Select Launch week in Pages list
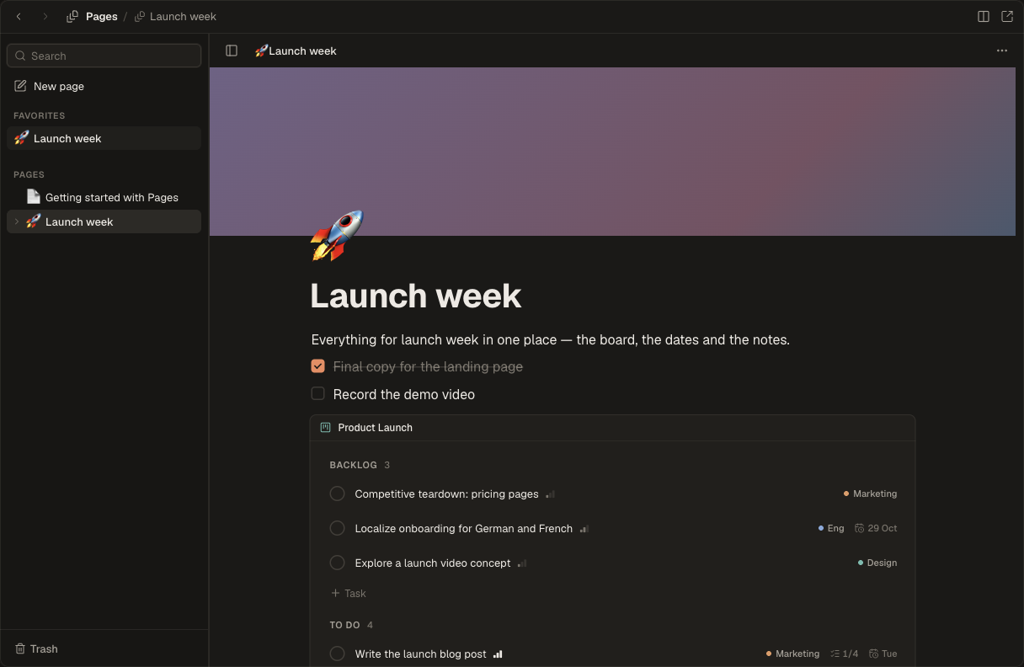The image size is (1024, 667). (x=104, y=221)
